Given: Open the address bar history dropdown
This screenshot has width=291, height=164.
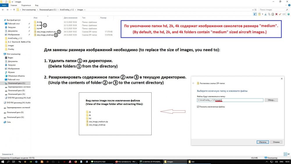Looking at the screenshot, I should click(253, 10).
